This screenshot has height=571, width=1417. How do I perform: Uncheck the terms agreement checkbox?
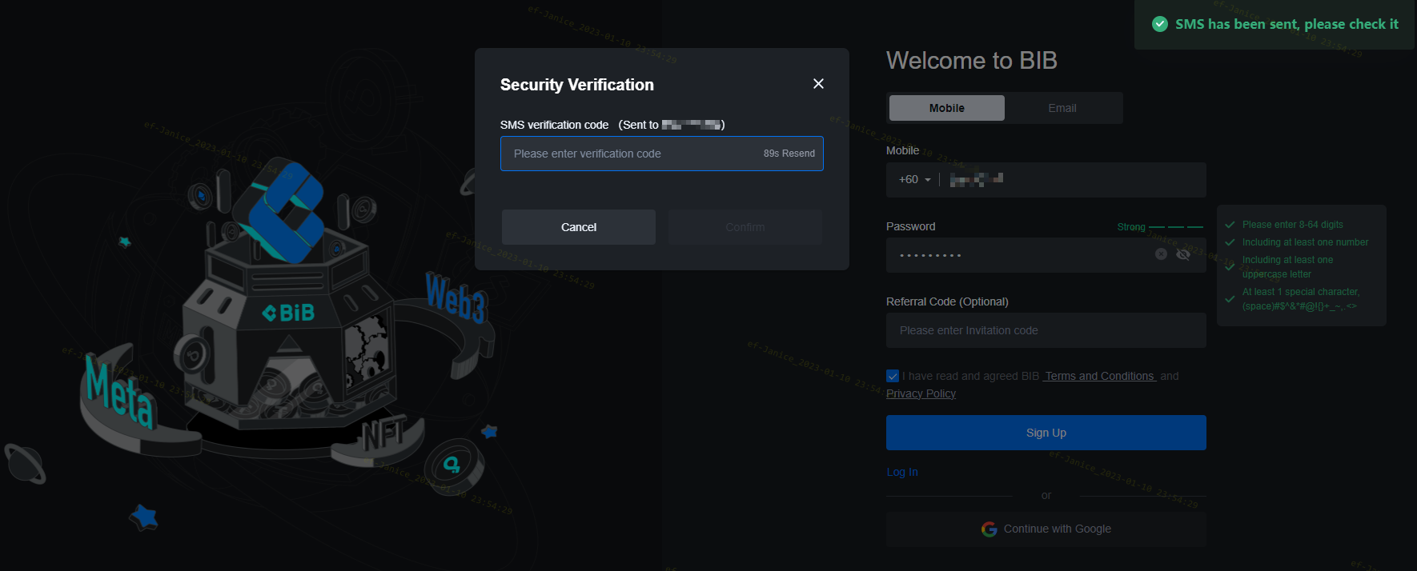(x=893, y=376)
